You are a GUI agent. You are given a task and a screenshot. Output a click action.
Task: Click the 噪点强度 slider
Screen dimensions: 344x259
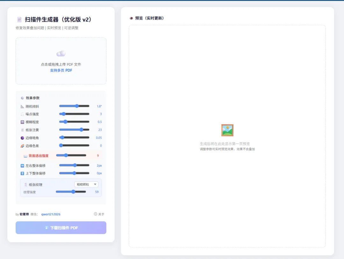point(74,114)
